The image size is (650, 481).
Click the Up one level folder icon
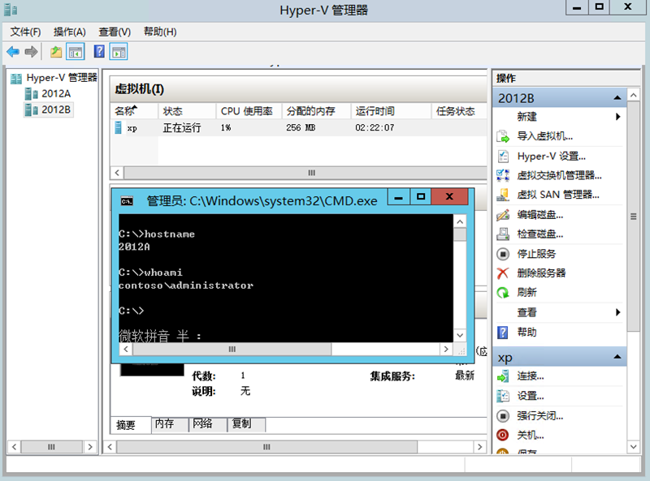[56, 52]
